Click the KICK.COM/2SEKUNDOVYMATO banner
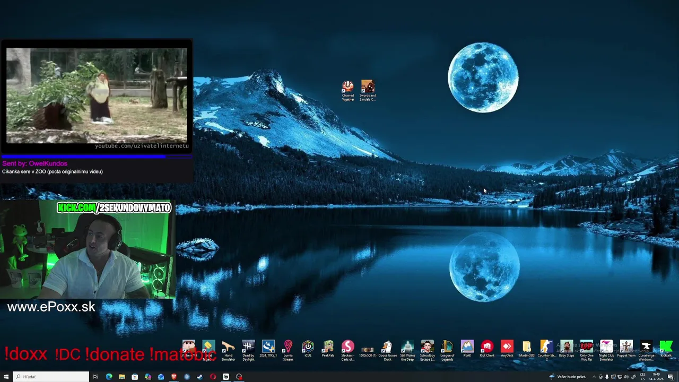The height and width of the screenshot is (382, 679). 114,208
